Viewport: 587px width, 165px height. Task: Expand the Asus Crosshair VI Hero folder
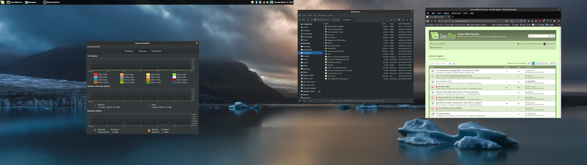coord(324,29)
